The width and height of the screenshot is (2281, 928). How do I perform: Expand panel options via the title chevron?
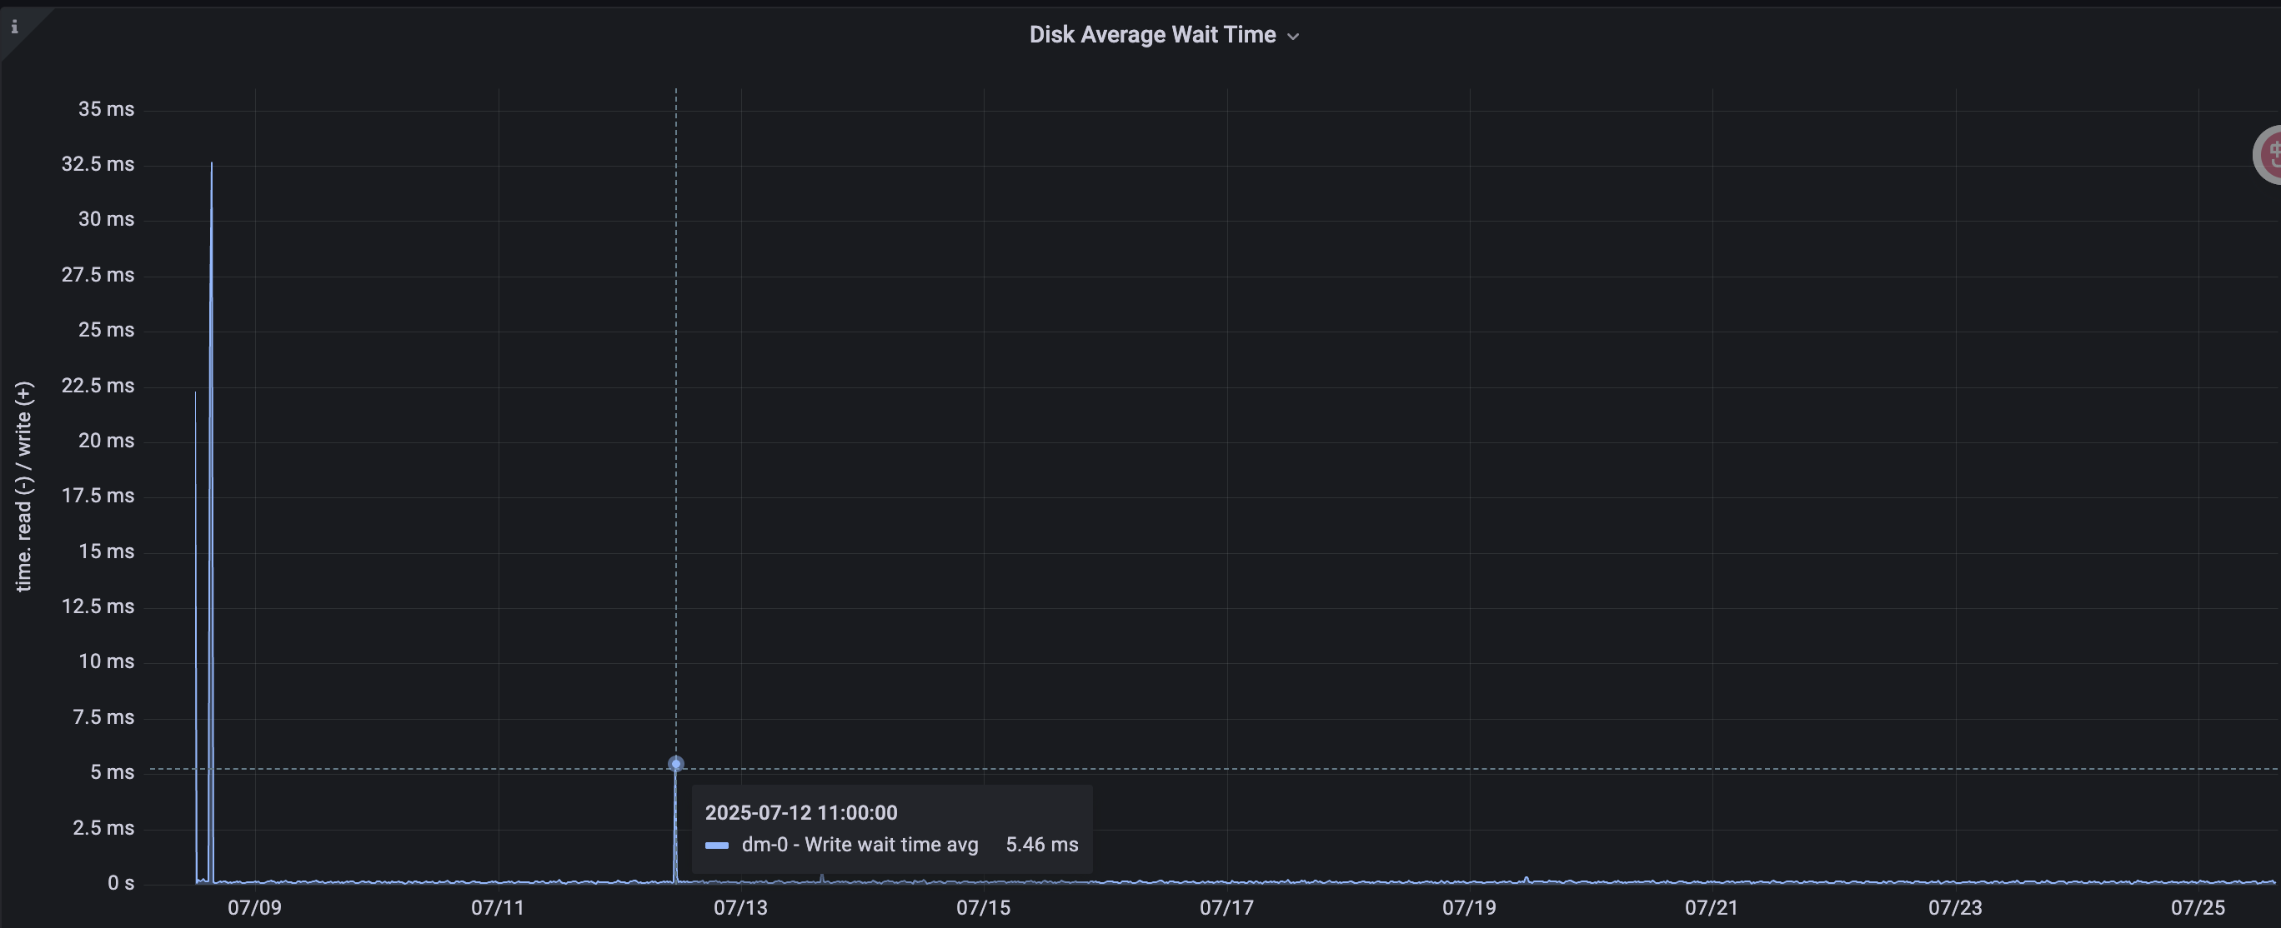click(x=1295, y=37)
